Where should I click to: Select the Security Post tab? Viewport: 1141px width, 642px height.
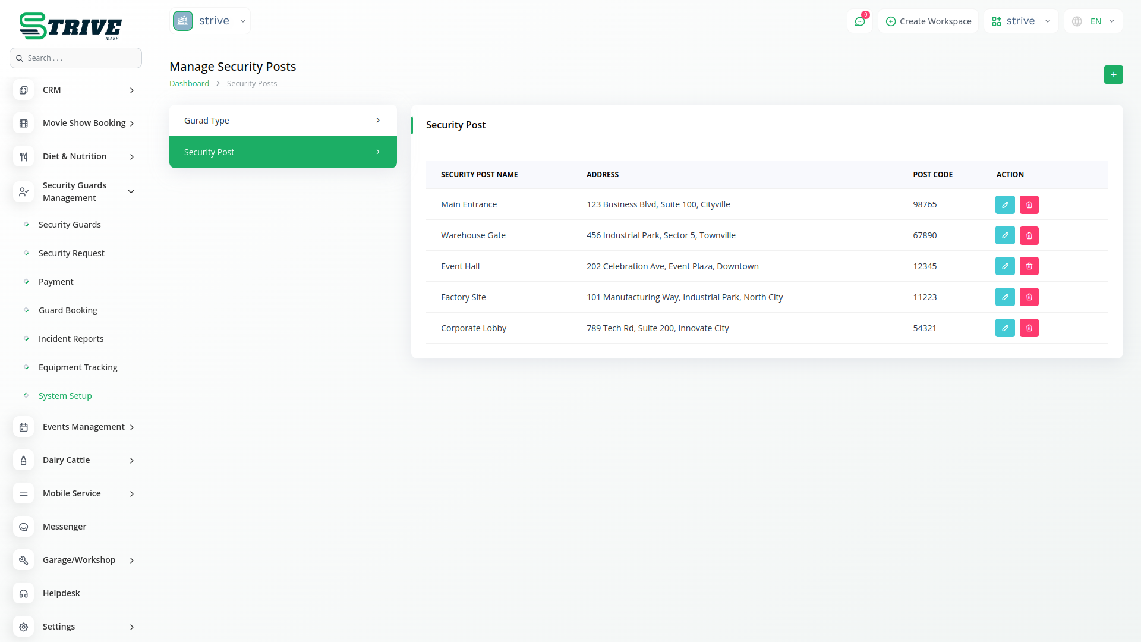[x=283, y=152]
